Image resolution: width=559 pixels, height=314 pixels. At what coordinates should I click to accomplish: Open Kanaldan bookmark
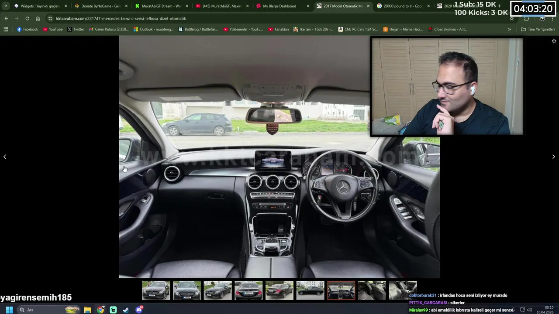point(278,29)
